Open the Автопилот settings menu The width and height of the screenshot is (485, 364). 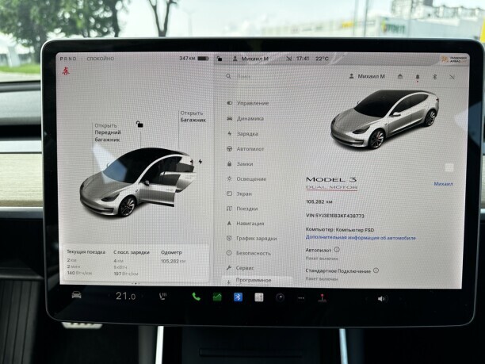pos(246,149)
